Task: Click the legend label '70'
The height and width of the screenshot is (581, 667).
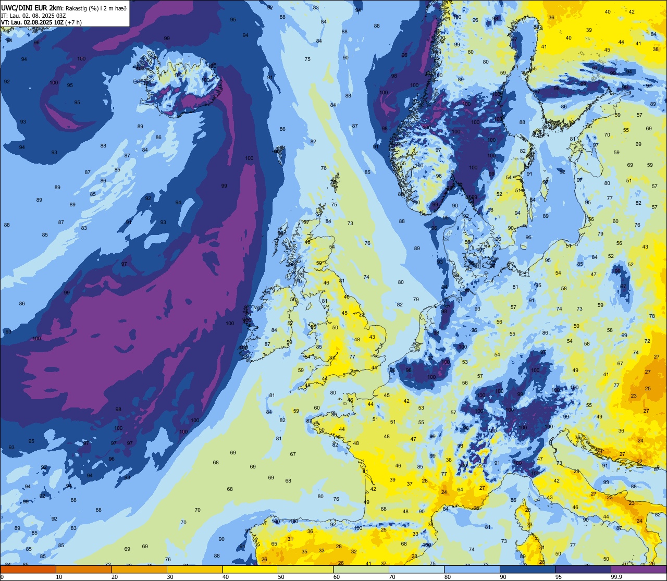Action: pyautogui.click(x=392, y=577)
